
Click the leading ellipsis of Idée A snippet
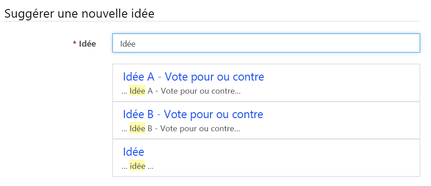[125, 91]
